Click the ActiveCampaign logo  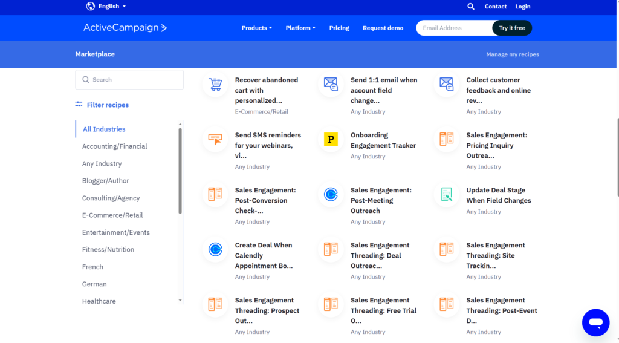point(125,28)
